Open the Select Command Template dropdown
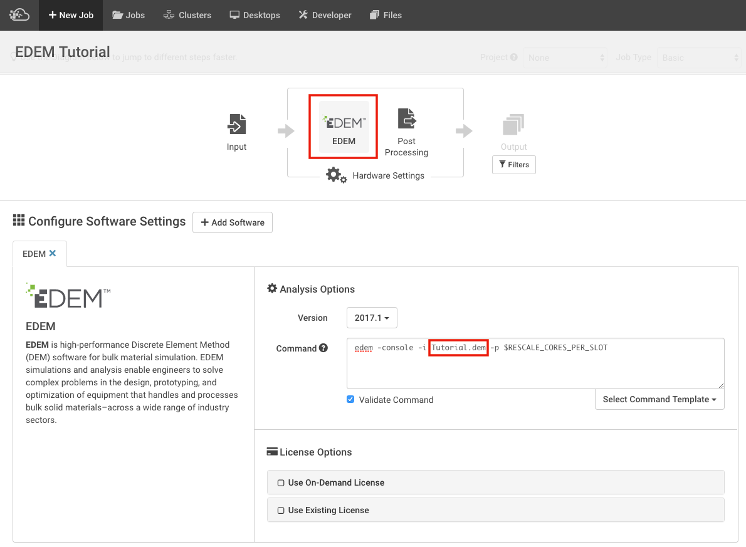746x547 pixels. coord(659,400)
